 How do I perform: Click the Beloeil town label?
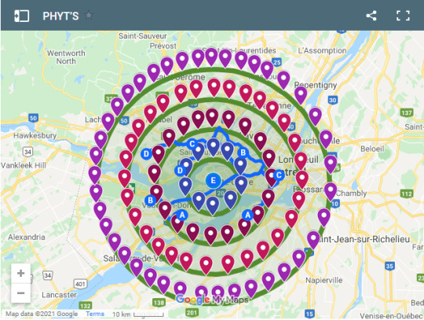pos(372,149)
